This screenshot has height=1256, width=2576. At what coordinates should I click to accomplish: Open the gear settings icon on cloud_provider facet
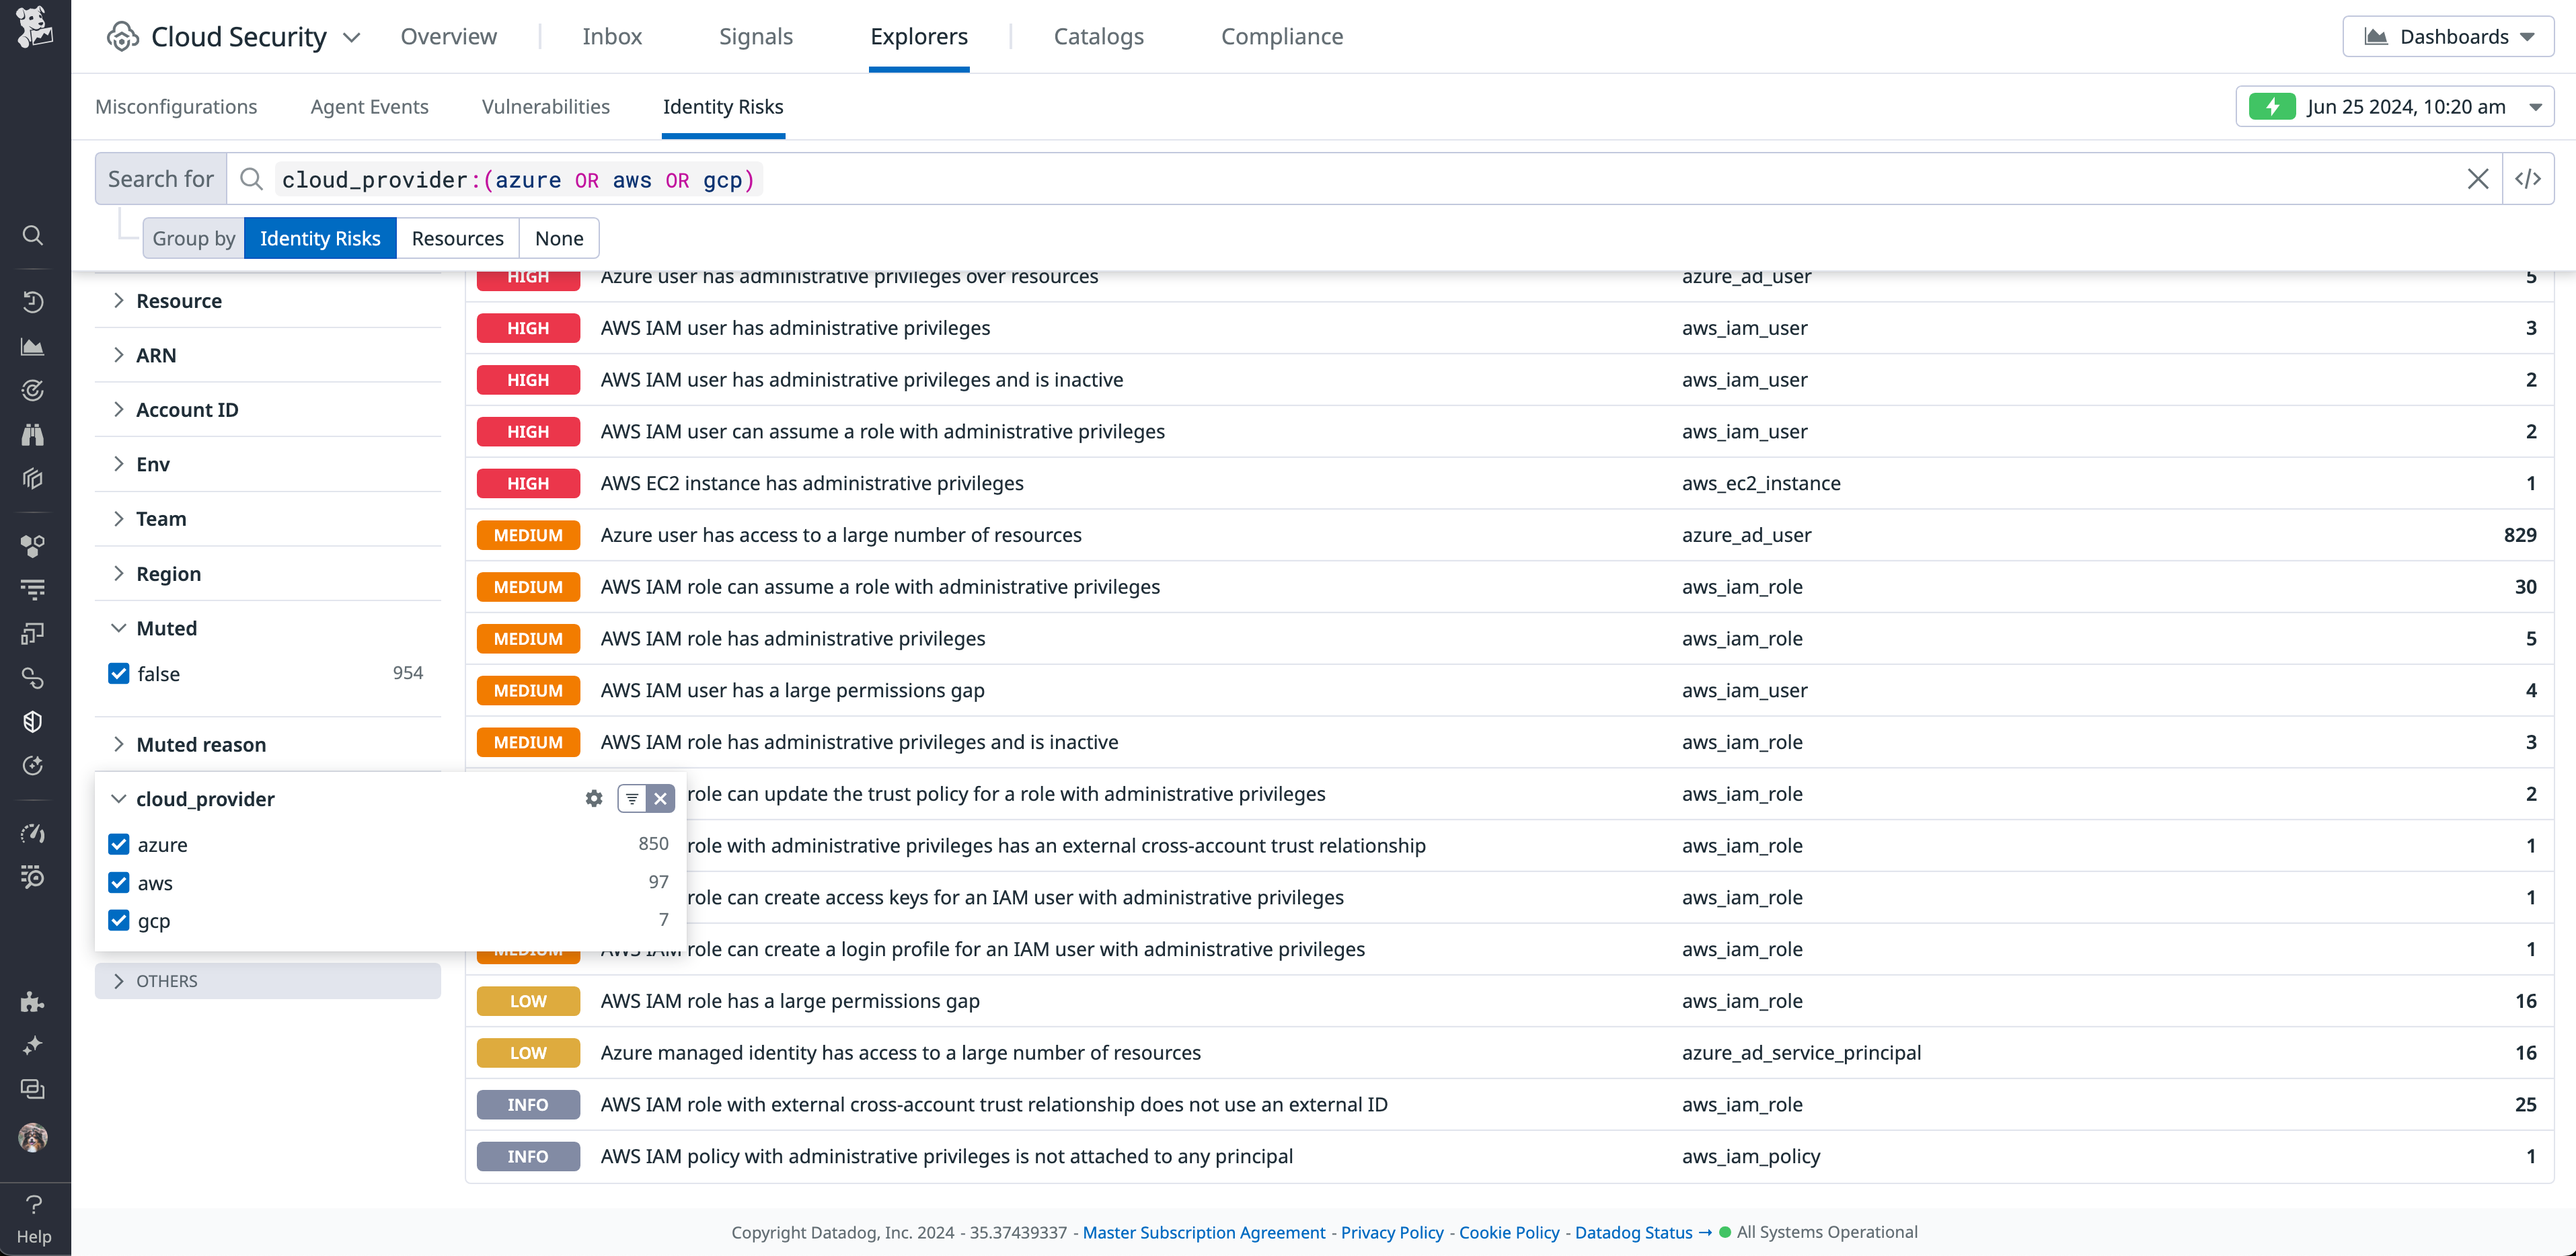coord(594,798)
